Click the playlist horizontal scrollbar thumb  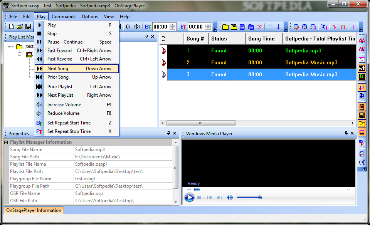(201, 123)
